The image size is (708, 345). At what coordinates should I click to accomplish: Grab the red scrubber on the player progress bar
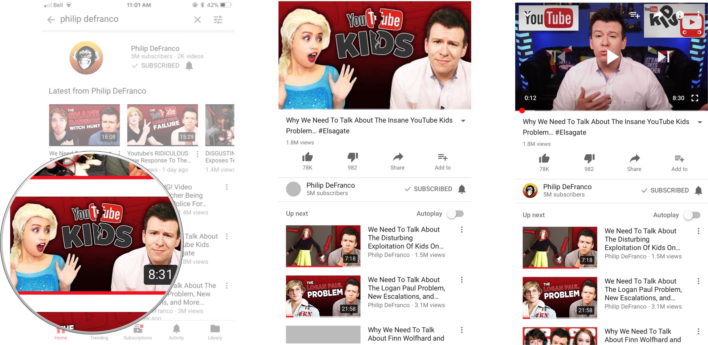pos(522,111)
